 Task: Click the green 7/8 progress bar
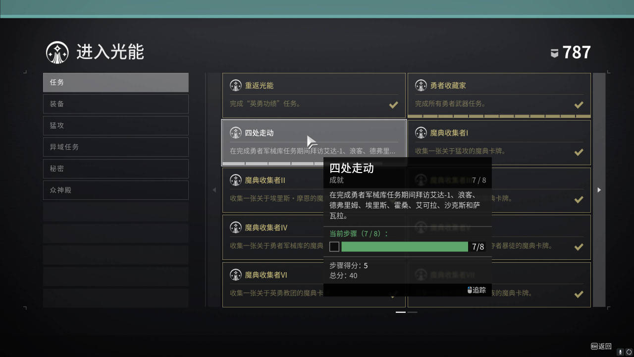405,247
